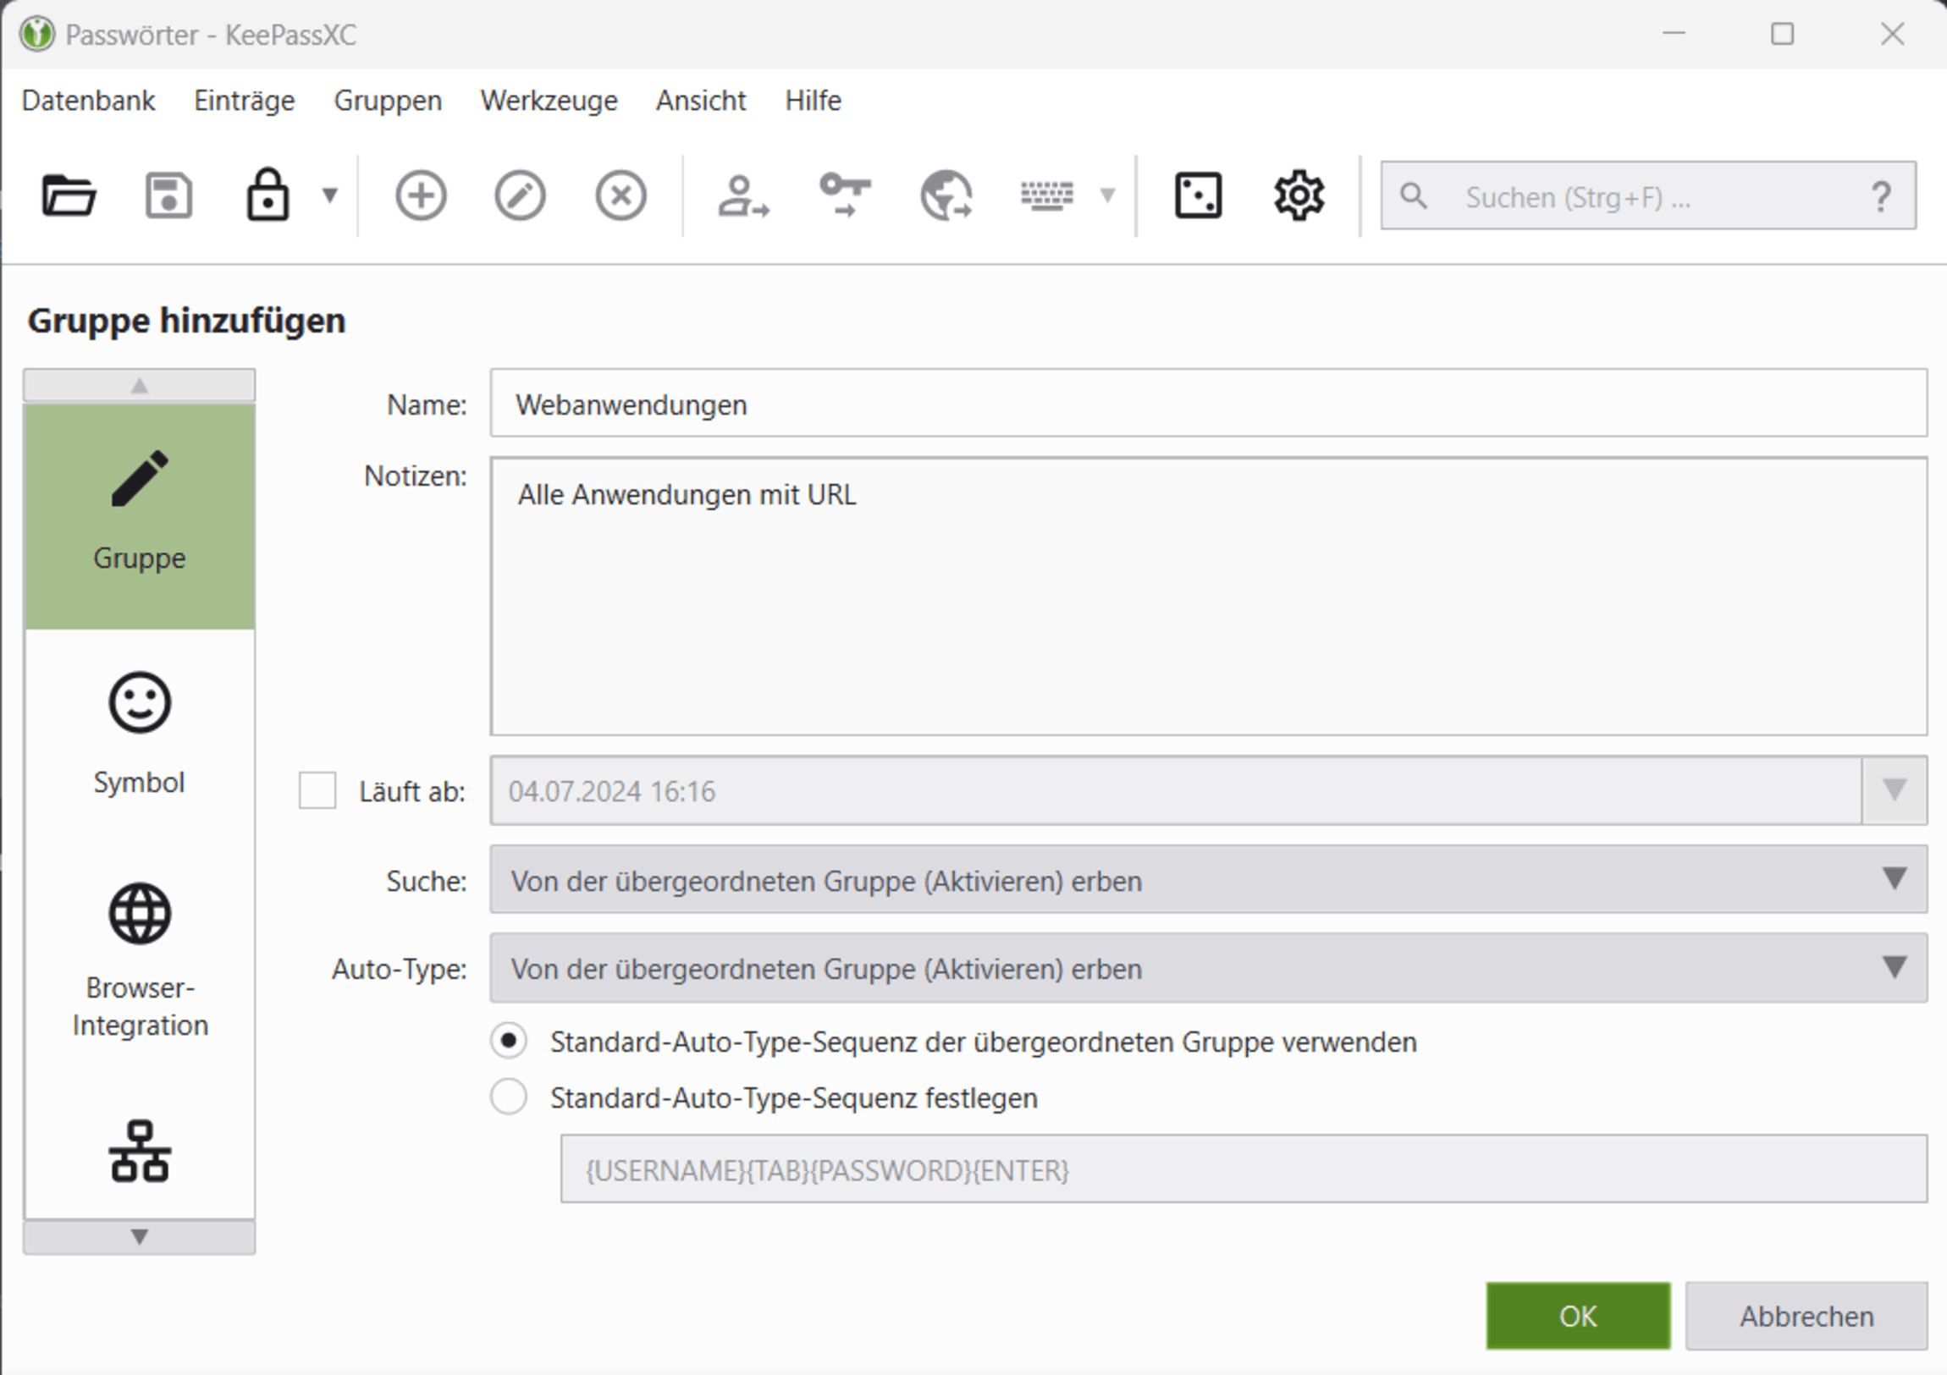Delete entry with the circled X icon

[621, 195]
